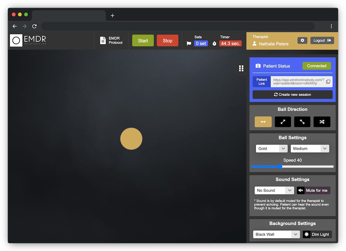
Task: Start the EMDR session
Action: (143, 40)
